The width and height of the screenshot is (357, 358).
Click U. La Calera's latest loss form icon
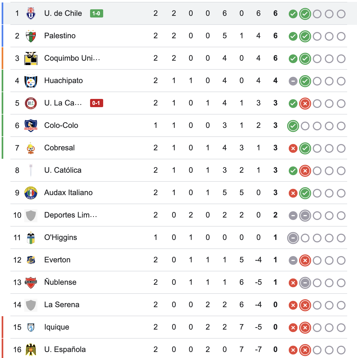[x=305, y=104]
